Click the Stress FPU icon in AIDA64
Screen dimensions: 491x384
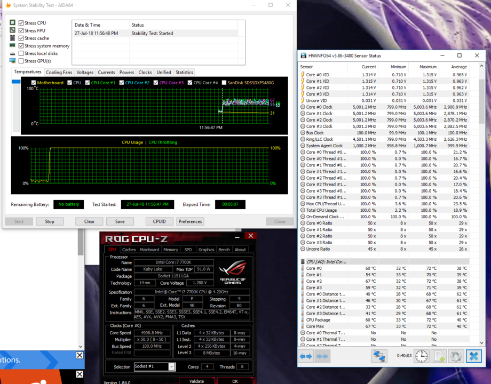[12, 30]
